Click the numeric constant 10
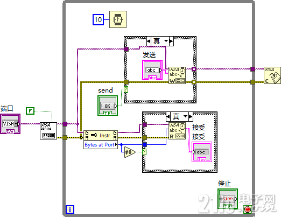Image resolution: width=281 pixels, height=217 pixels. (98, 19)
